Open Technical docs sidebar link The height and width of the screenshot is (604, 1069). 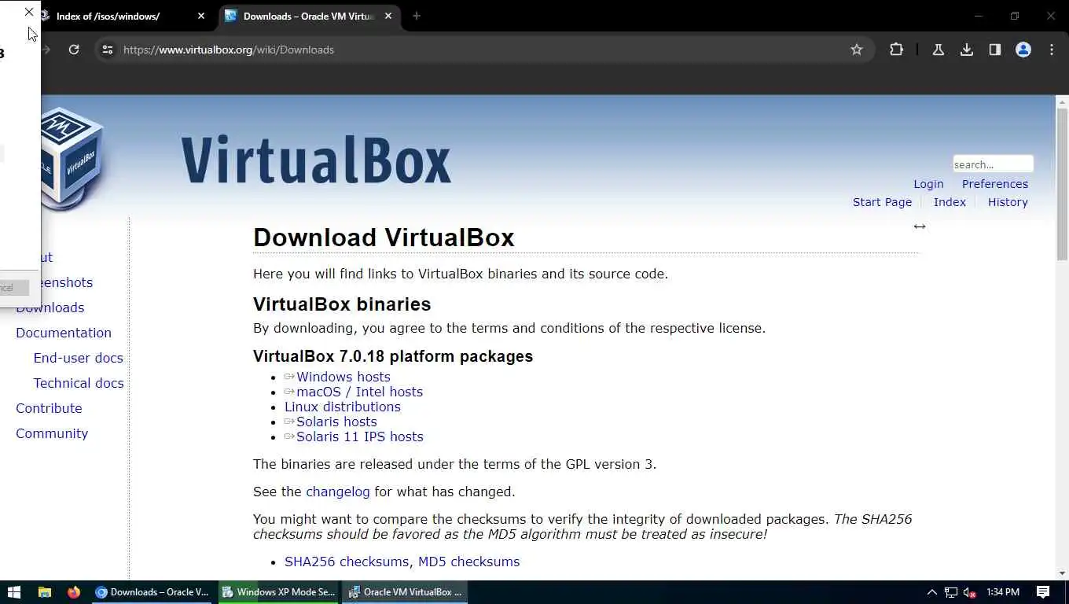[79, 383]
